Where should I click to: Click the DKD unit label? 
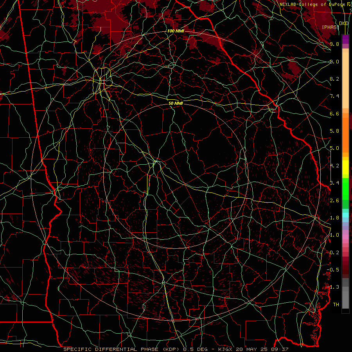[x=344, y=23]
